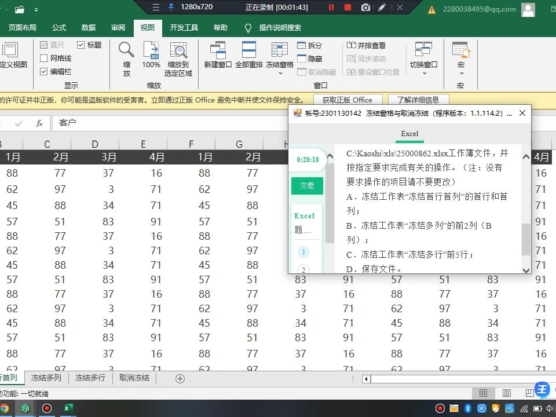Screen dimensions: 556x417
Task: Click the formula bar input showing 客户
Action: coord(170,123)
